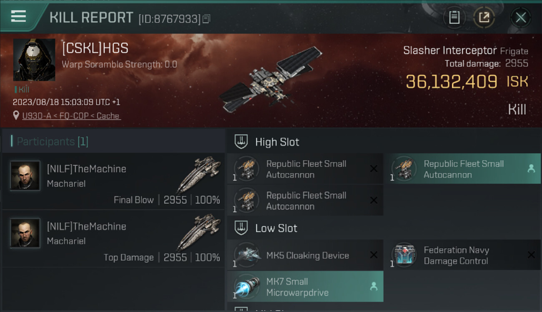Click the Slasher Interceptor ship image
The image size is (542, 312).
[271, 79]
